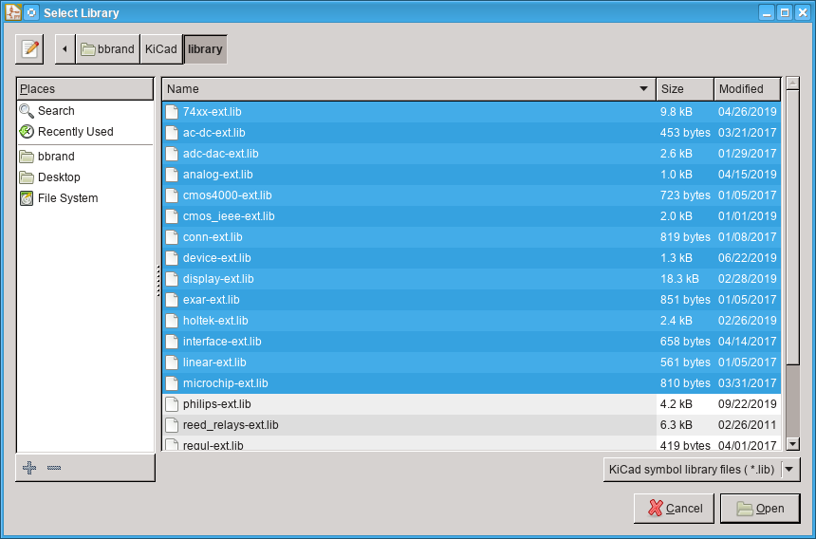Viewport: 816px width, 539px height.
Task: Click 02/26/2011 modified date cell
Action: pyautogui.click(x=748, y=425)
